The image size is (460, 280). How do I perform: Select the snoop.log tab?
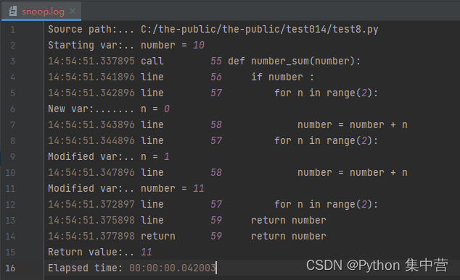41,12
